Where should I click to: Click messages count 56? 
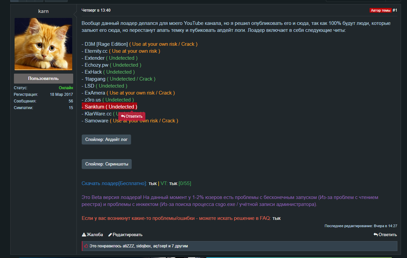click(71, 101)
